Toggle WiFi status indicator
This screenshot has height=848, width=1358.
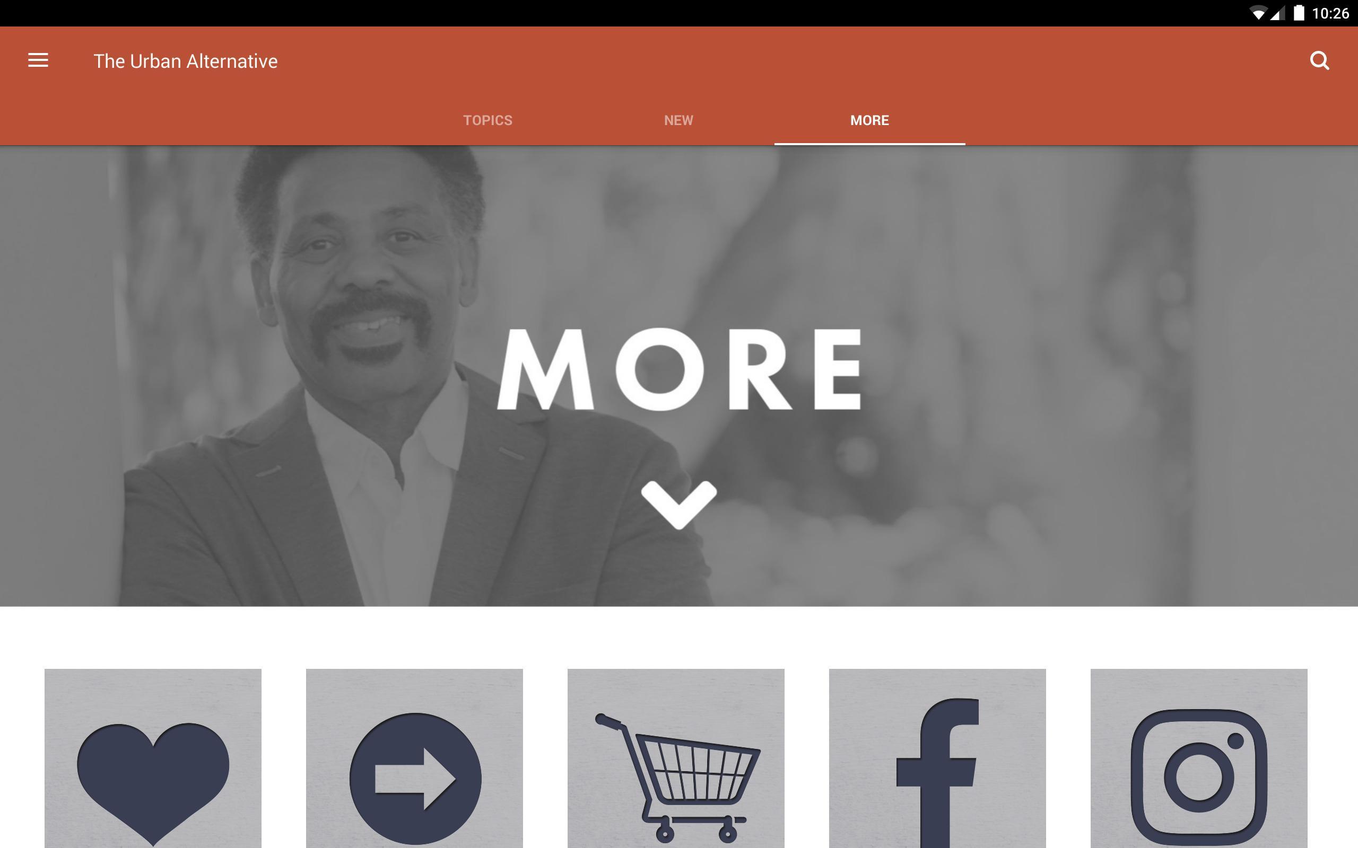tap(1255, 13)
